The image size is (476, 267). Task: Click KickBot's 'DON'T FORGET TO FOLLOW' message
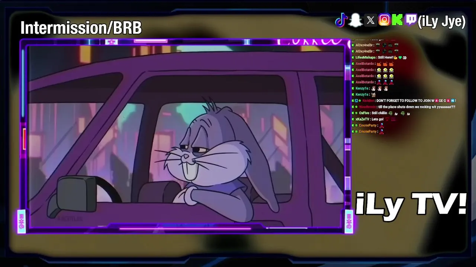coord(403,100)
